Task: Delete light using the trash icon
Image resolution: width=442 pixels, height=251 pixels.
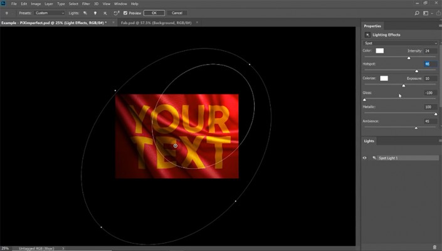Action: pos(434,247)
